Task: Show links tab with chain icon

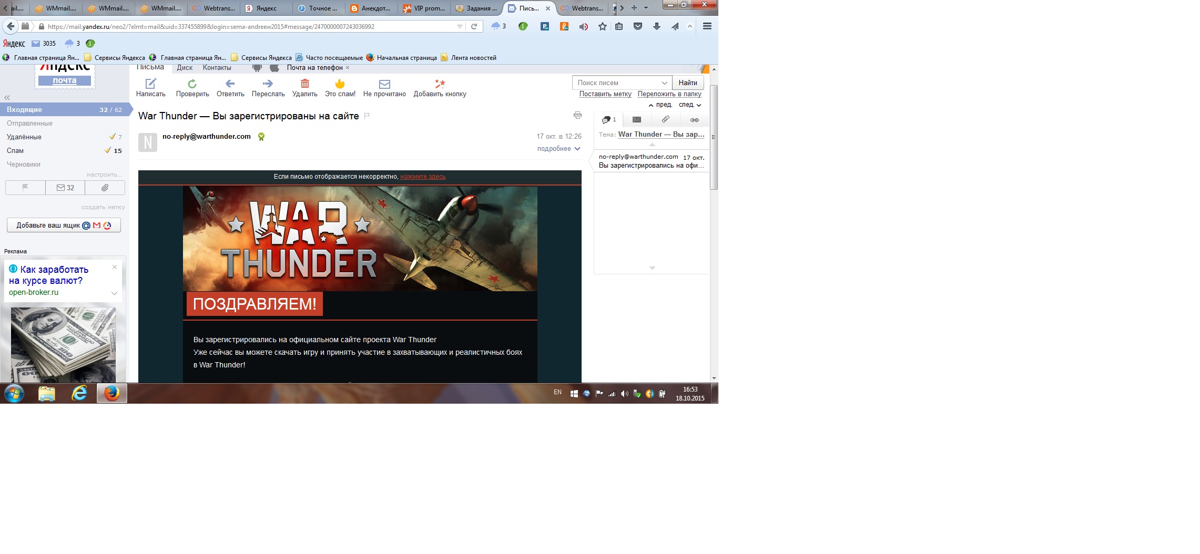Action: [x=694, y=120]
